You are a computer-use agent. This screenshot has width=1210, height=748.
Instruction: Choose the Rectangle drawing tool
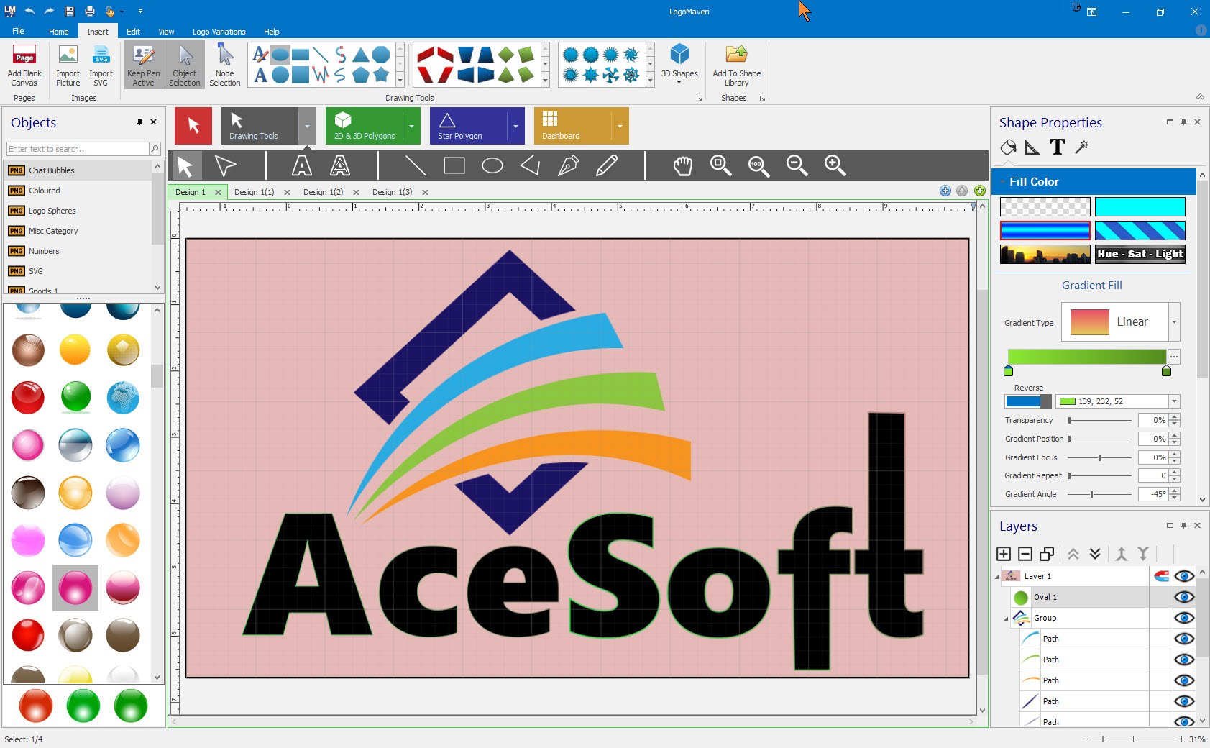point(454,166)
